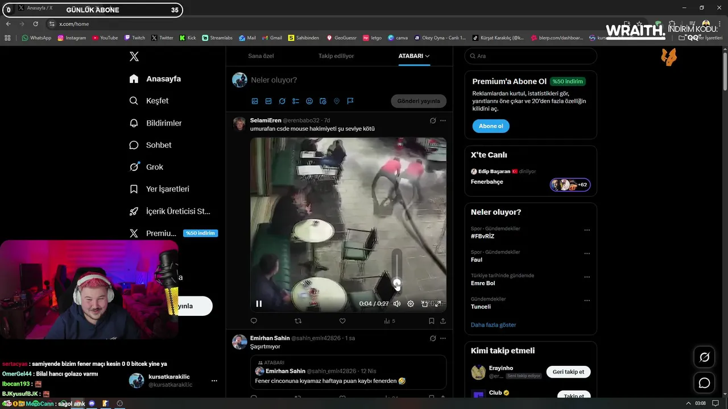Toggle picture-in-picture on the video
The height and width of the screenshot is (409, 728).
point(424,304)
